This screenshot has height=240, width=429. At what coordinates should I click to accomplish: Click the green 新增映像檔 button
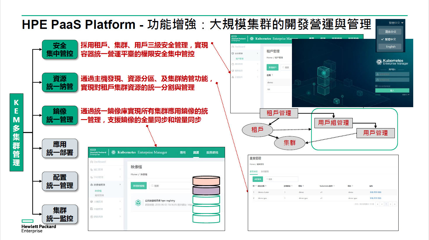[x=139, y=186]
